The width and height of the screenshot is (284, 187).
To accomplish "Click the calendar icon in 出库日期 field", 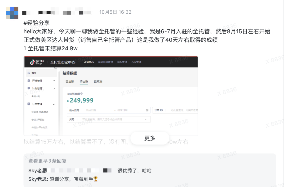I will 146,110.
